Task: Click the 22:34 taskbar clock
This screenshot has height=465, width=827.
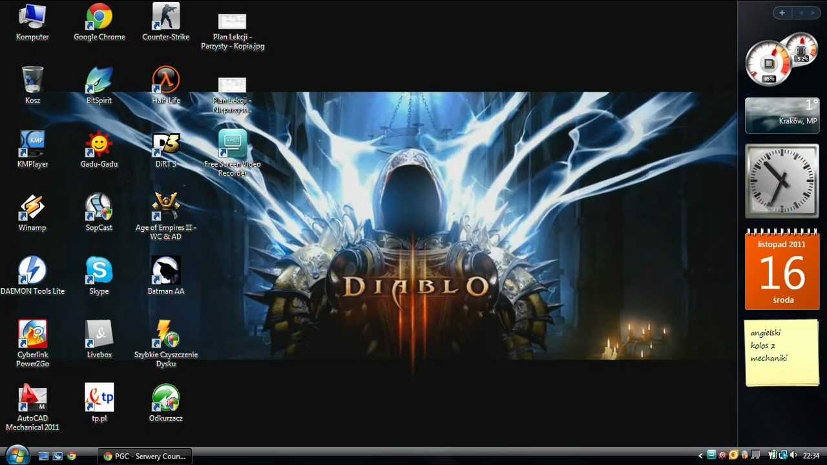Action: click(x=811, y=456)
